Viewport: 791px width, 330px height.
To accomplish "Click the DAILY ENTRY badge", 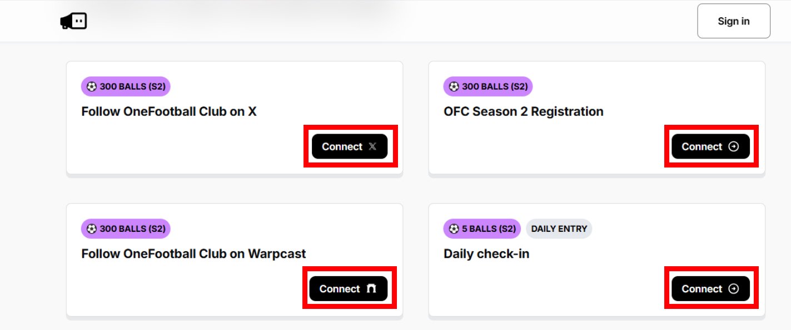I will (x=559, y=229).
